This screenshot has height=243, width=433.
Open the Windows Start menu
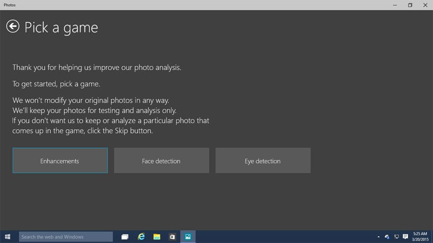pyautogui.click(x=8, y=237)
